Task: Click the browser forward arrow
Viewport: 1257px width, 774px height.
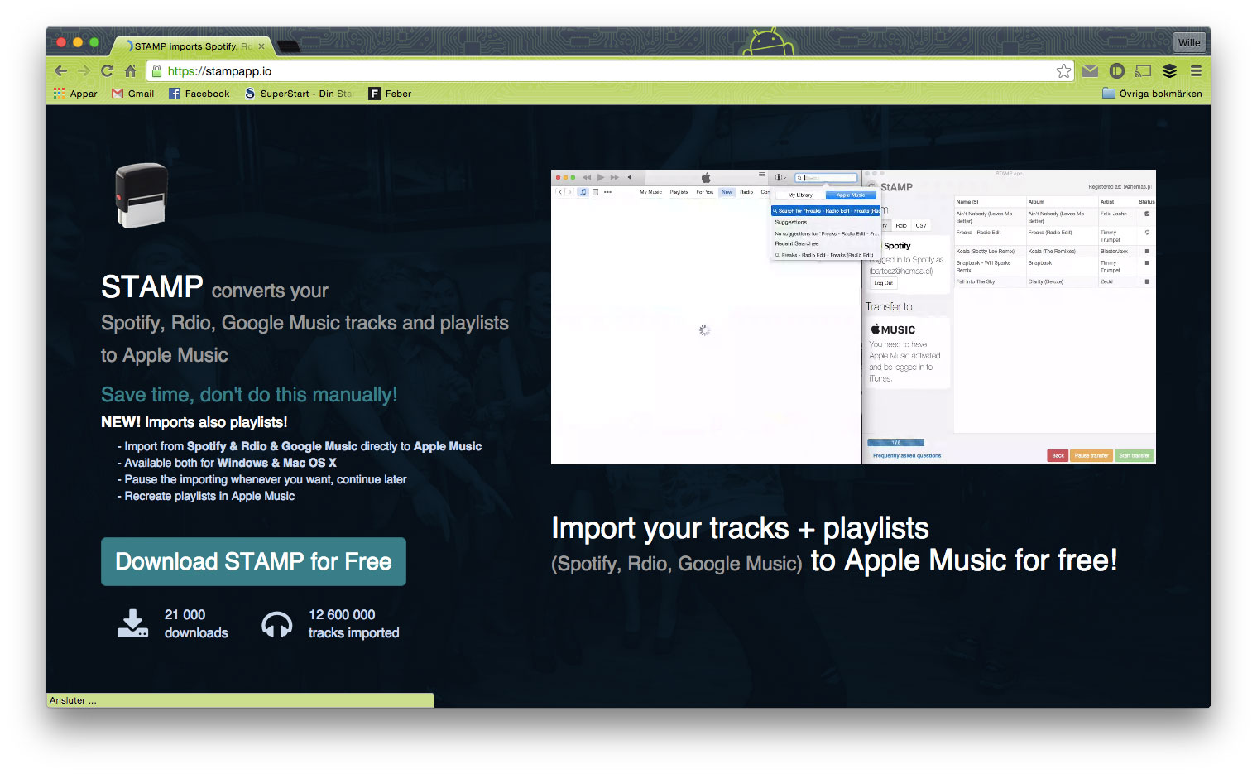Action: tap(84, 71)
